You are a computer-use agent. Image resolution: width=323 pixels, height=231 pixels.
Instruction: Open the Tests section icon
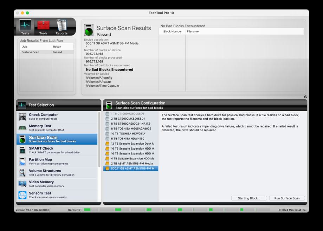point(25,25)
